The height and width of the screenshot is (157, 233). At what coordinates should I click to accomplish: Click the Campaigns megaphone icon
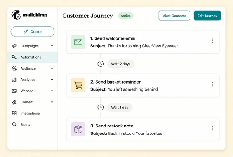(x=14, y=46)
